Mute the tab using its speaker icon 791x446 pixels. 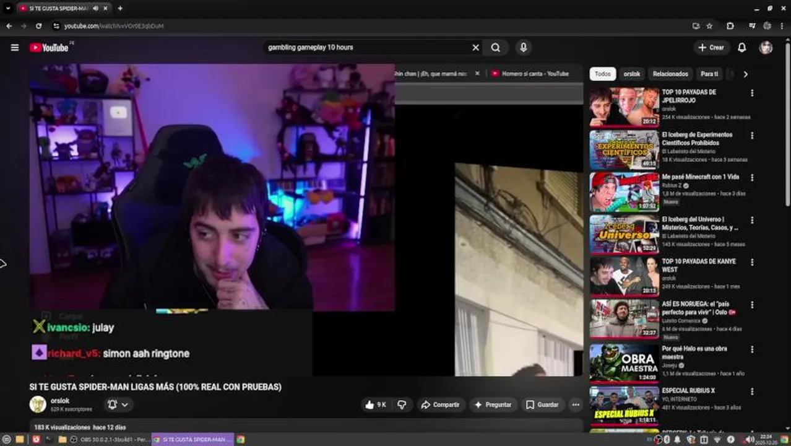click(x=95, y=9)
